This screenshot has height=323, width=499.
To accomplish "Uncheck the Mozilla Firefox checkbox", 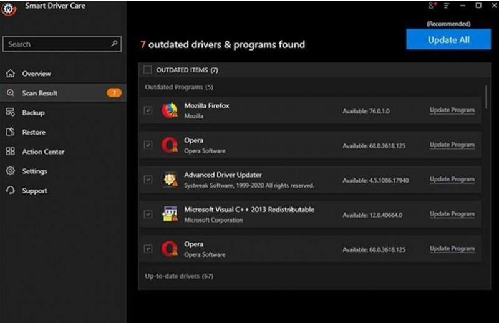I will point(148,110).
